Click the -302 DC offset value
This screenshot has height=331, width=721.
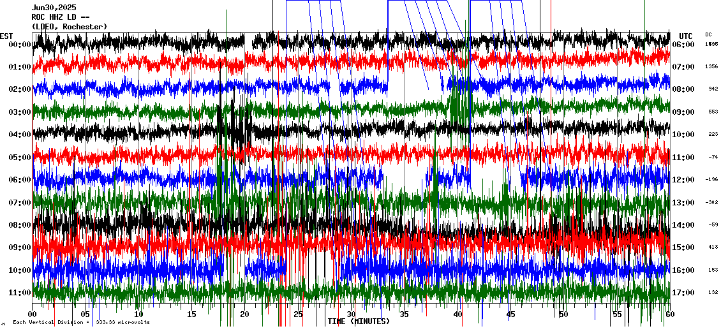pos(711,202)
